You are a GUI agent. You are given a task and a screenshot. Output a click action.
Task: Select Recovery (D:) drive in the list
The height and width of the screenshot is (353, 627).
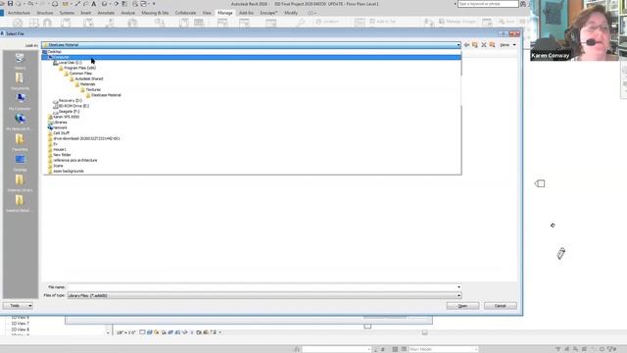pyautogui.click(x=68, y=100)
